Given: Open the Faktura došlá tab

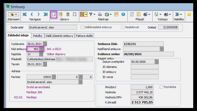Looking at the screenshot, I should [84, 36].
